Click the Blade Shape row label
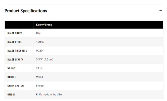The height and width of the screenshot is (101, 167). pyautogui.click(x=15, y=33)
